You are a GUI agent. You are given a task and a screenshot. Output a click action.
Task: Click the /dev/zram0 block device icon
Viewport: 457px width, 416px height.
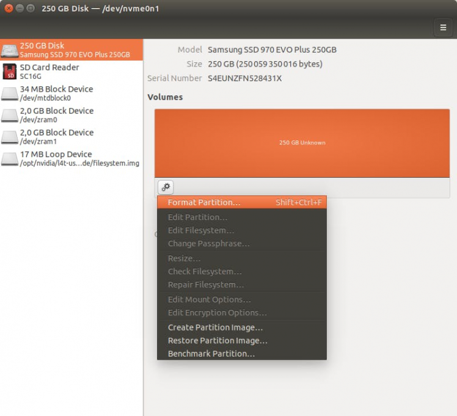pyautogui.click(x=10, y=115)
